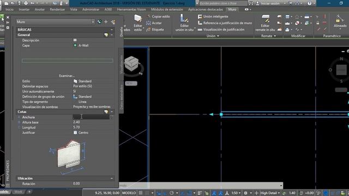Close the properties palette with X
The width and height of the screenshot is (349, 196).
[x=8, y=17]
